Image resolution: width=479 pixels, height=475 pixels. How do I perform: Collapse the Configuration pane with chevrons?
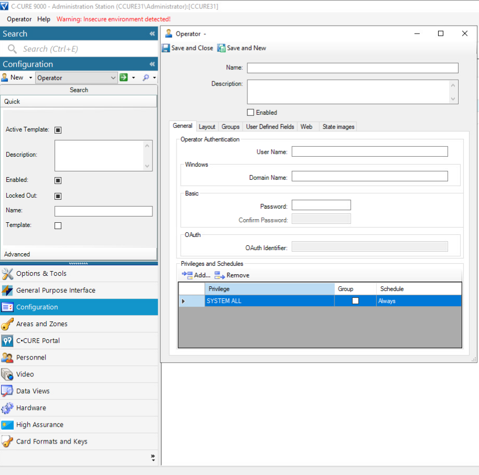[152, 64]
